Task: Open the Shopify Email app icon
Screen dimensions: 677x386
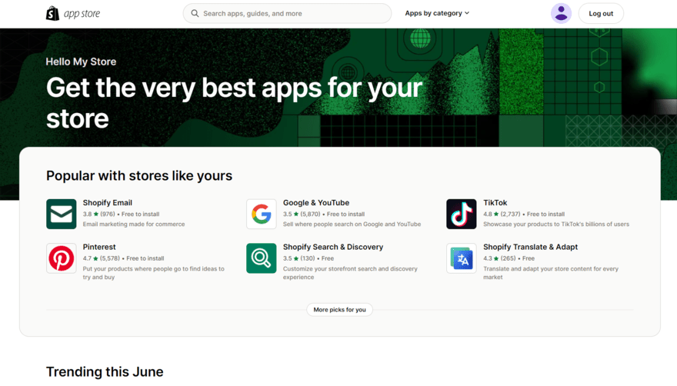Action: [x=62, y=214]
